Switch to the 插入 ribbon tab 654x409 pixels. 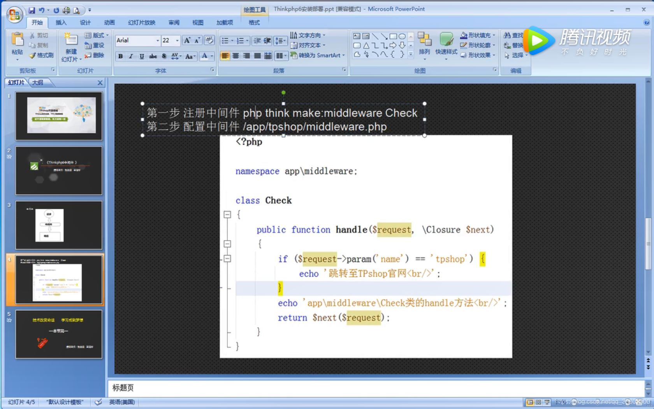tap(61, 23)
